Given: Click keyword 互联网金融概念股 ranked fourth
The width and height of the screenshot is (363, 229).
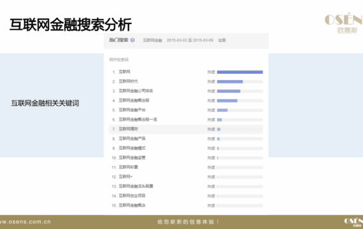Looking at the screenshot, I should coord(134,101).
